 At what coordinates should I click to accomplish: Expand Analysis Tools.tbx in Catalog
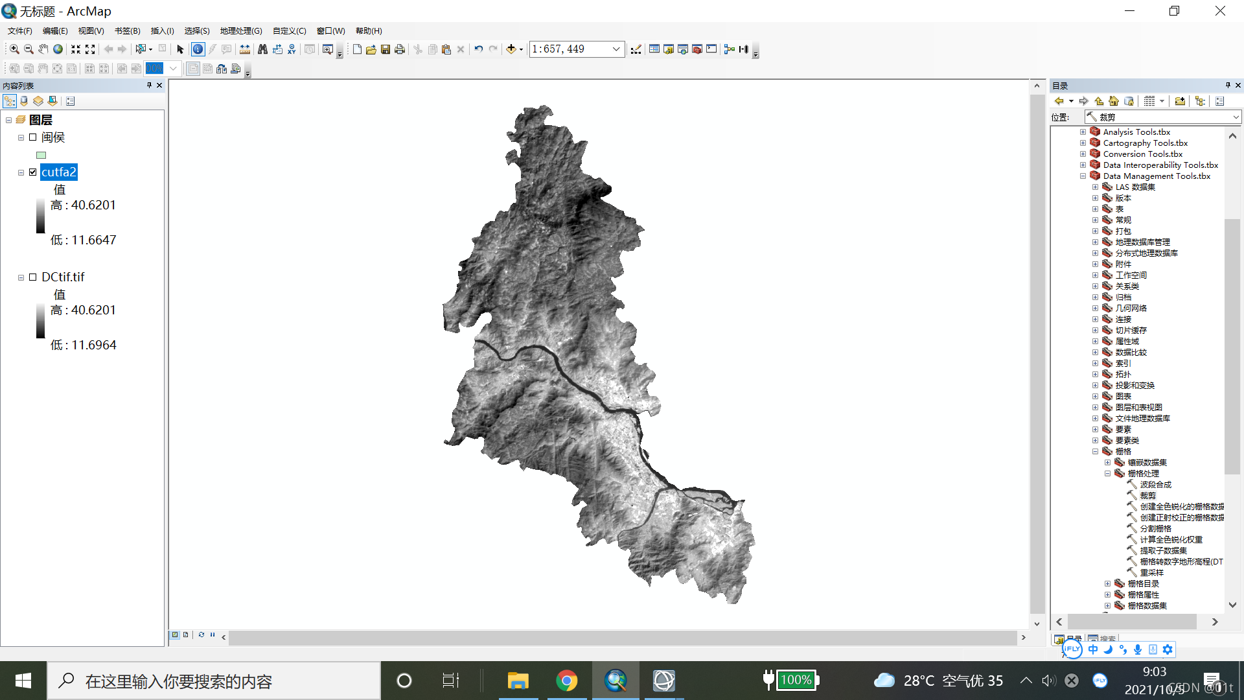(1083, 132)
